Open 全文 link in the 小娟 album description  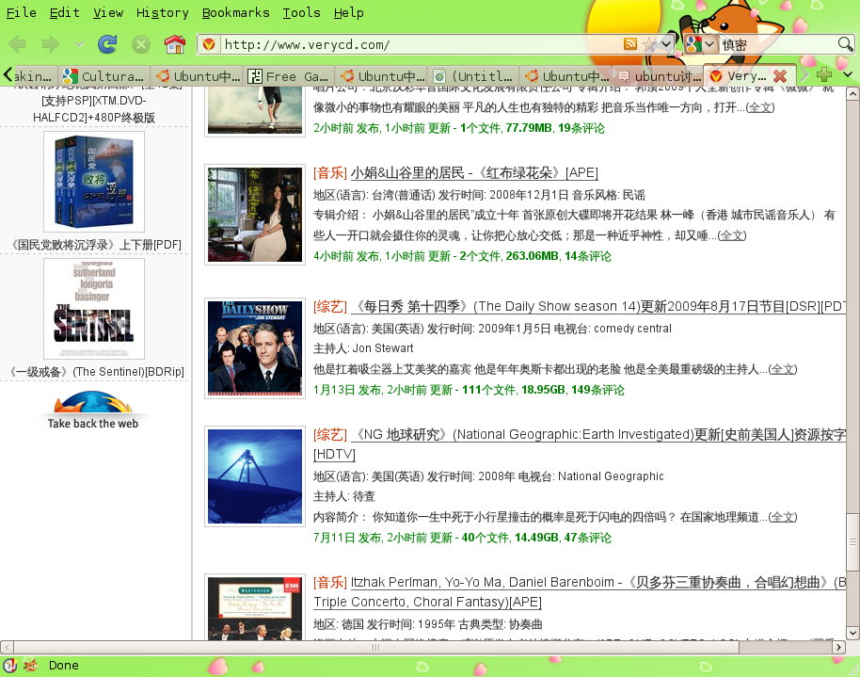pos(732,235)
